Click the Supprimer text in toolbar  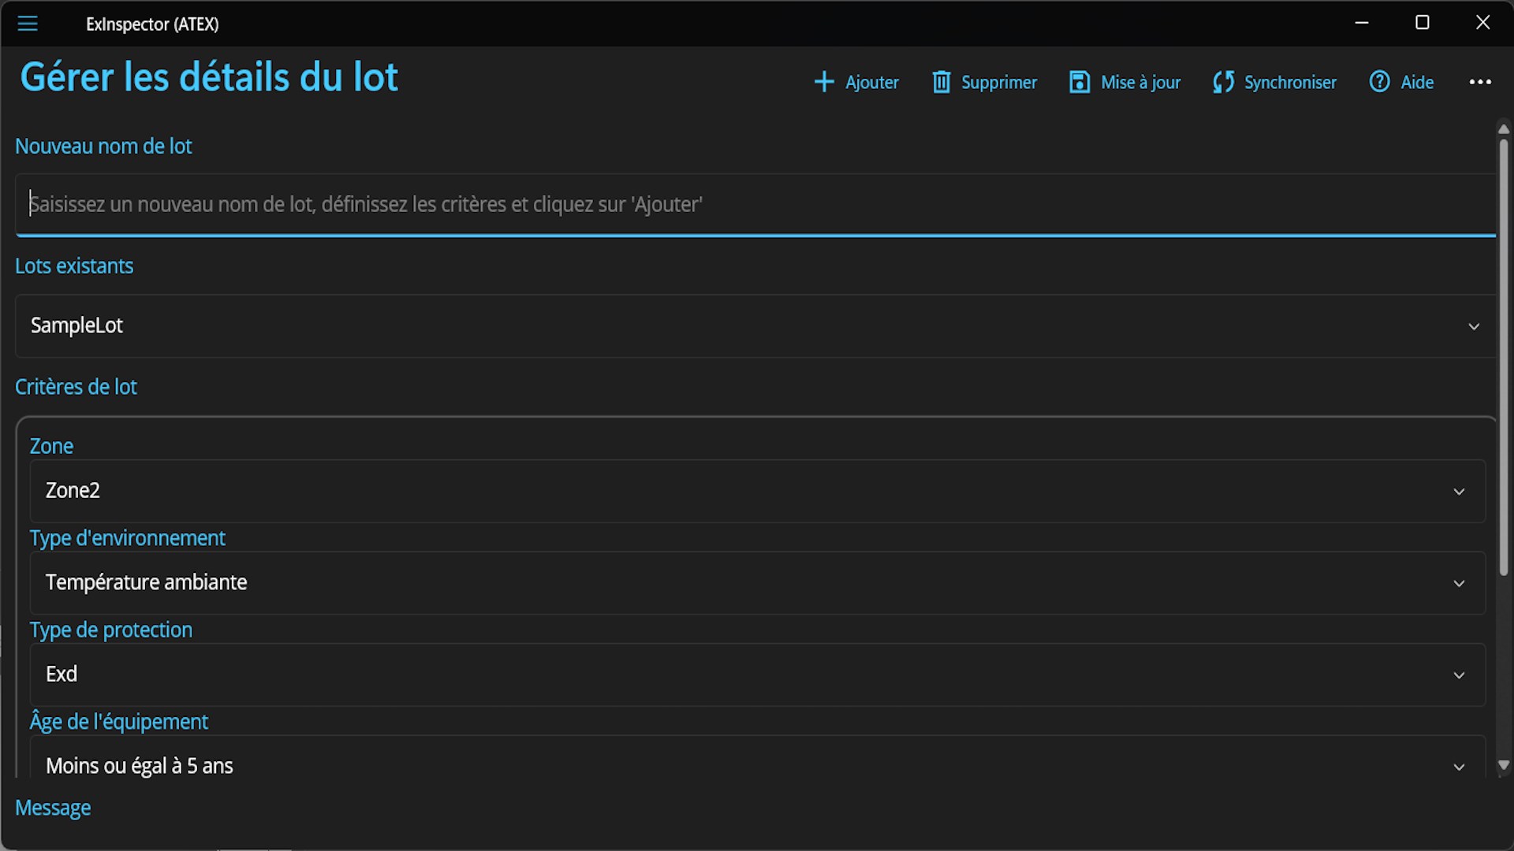point(998,82)
